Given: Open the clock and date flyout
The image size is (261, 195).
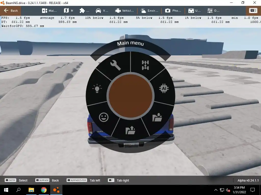Looking at the screenshot, I should (239, 190).
